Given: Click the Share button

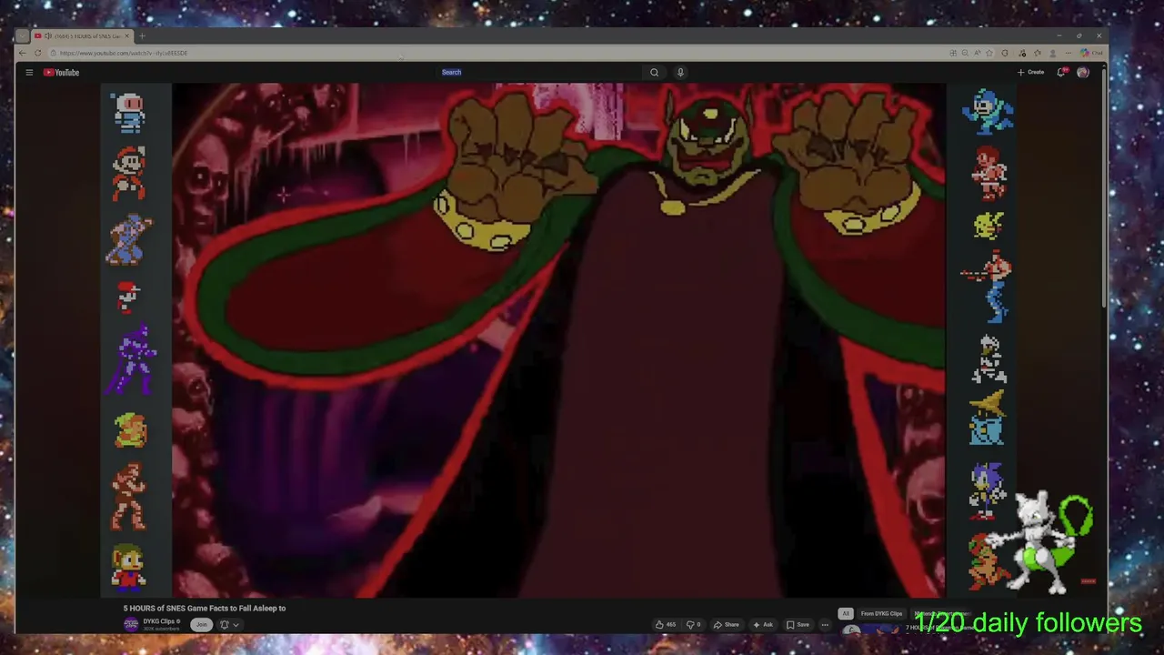Looking at the screenshot, I should click(727, 625).
